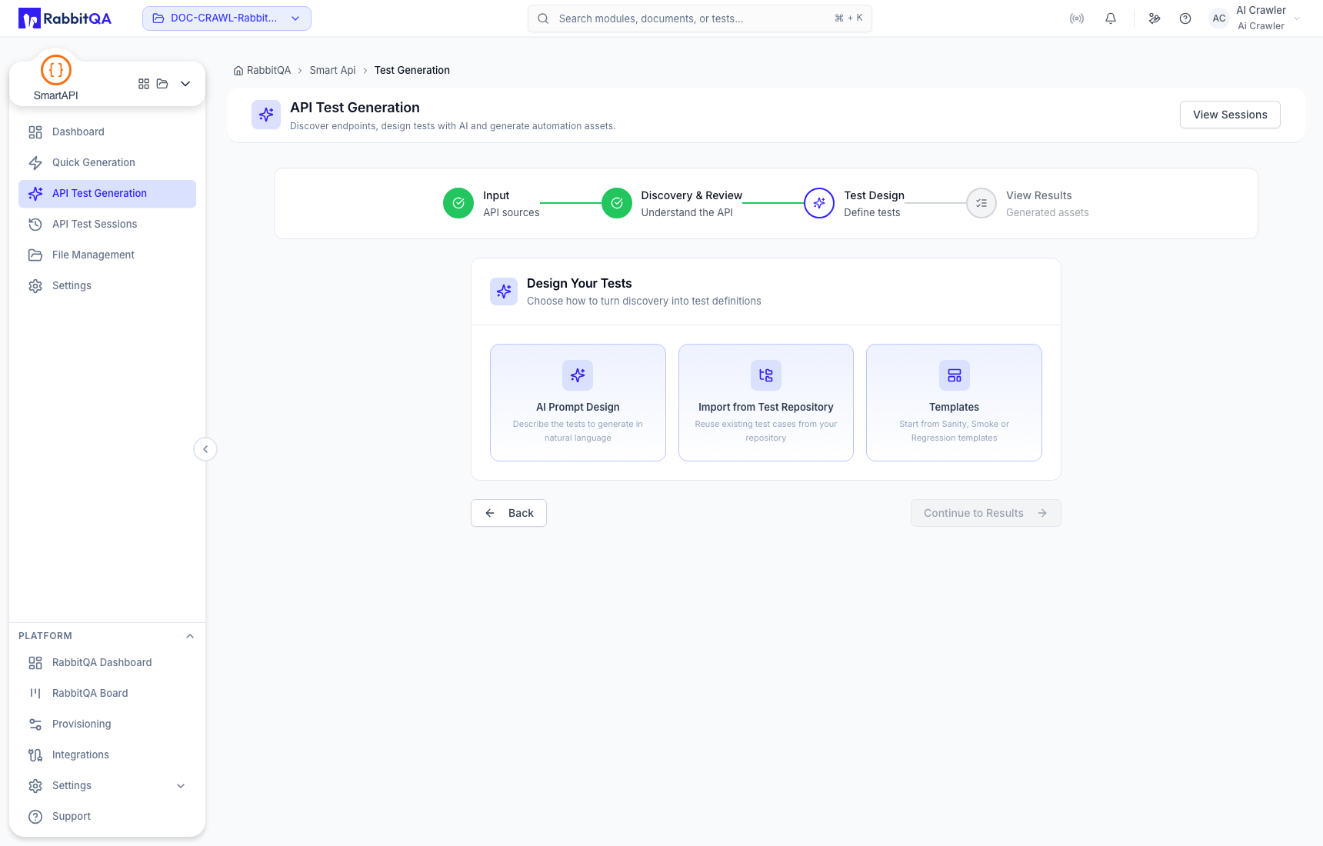
Task: Click the View Results step icon
Action: pos(981,203)
